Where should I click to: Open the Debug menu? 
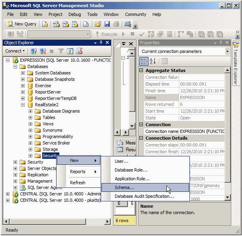[75, 14]
